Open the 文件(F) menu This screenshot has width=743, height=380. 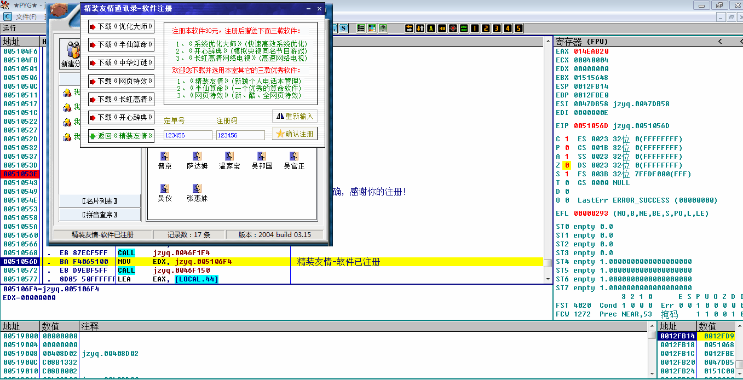26,16
